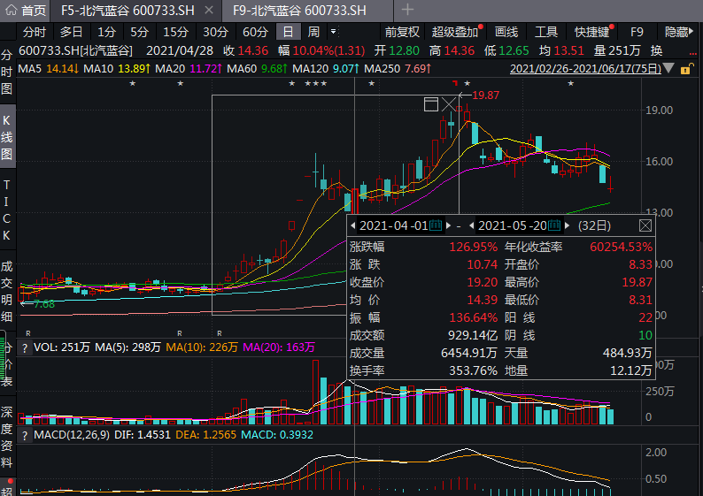Viewport: 703px width, 496px height.
Task: Open TICK view in sidebar
Action: pyautogui.click(x=6, y=210)
